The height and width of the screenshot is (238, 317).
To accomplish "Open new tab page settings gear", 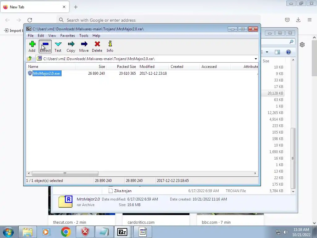I will (302, 45).
